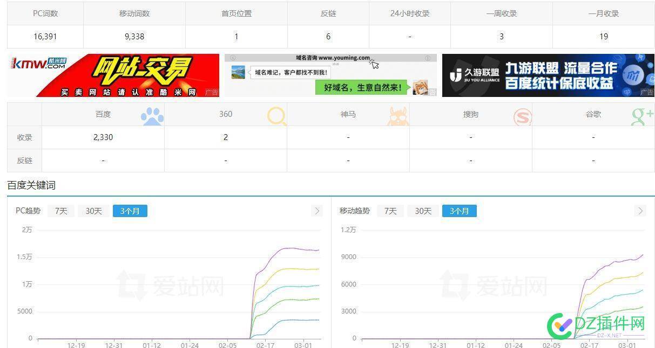The image size is (655, 348).
Task: Click the Shenma llama icon
Action: 398,116
